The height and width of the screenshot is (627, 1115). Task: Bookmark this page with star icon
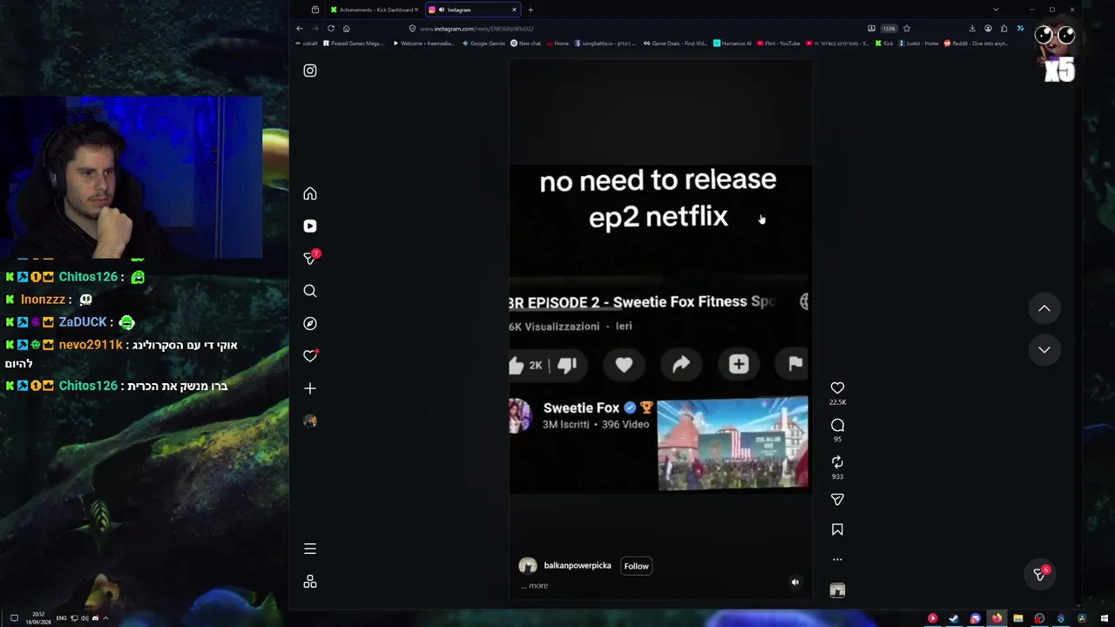907,29
